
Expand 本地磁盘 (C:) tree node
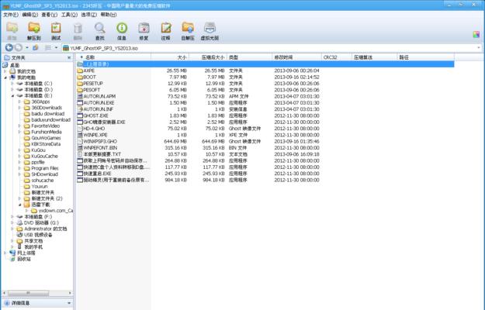pyautogui.click(x=12, y=84)
